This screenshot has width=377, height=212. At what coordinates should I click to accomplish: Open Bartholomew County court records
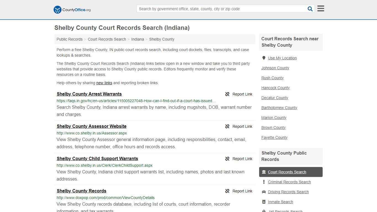(279, 108)
